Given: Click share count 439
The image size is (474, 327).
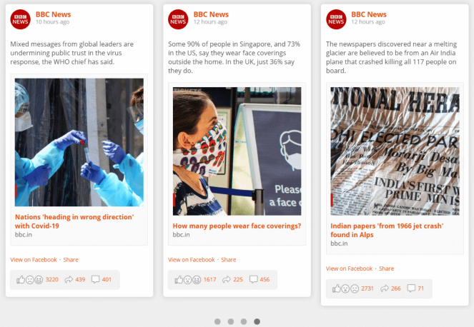Looking at the screenshot, I should point(80,280).
